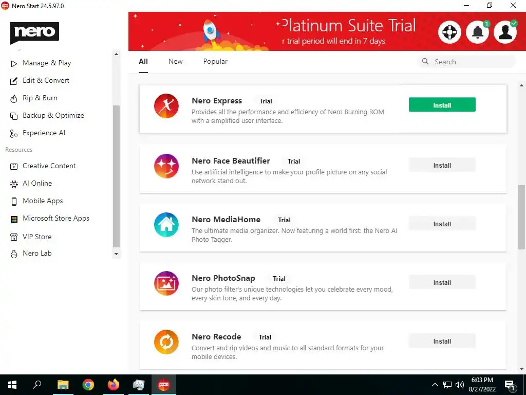Screen dimensions: 526x395
Task: Install Nero Express with green button
Action: [442, 104]
